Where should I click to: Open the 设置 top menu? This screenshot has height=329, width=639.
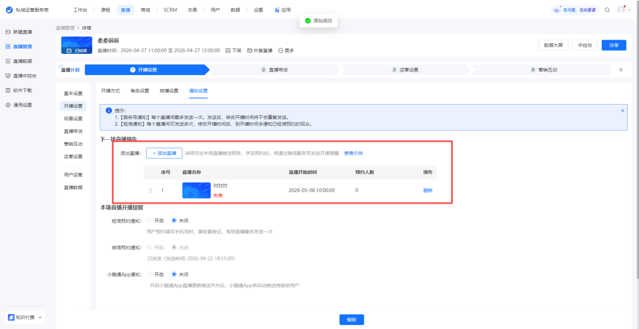point(258,10)
